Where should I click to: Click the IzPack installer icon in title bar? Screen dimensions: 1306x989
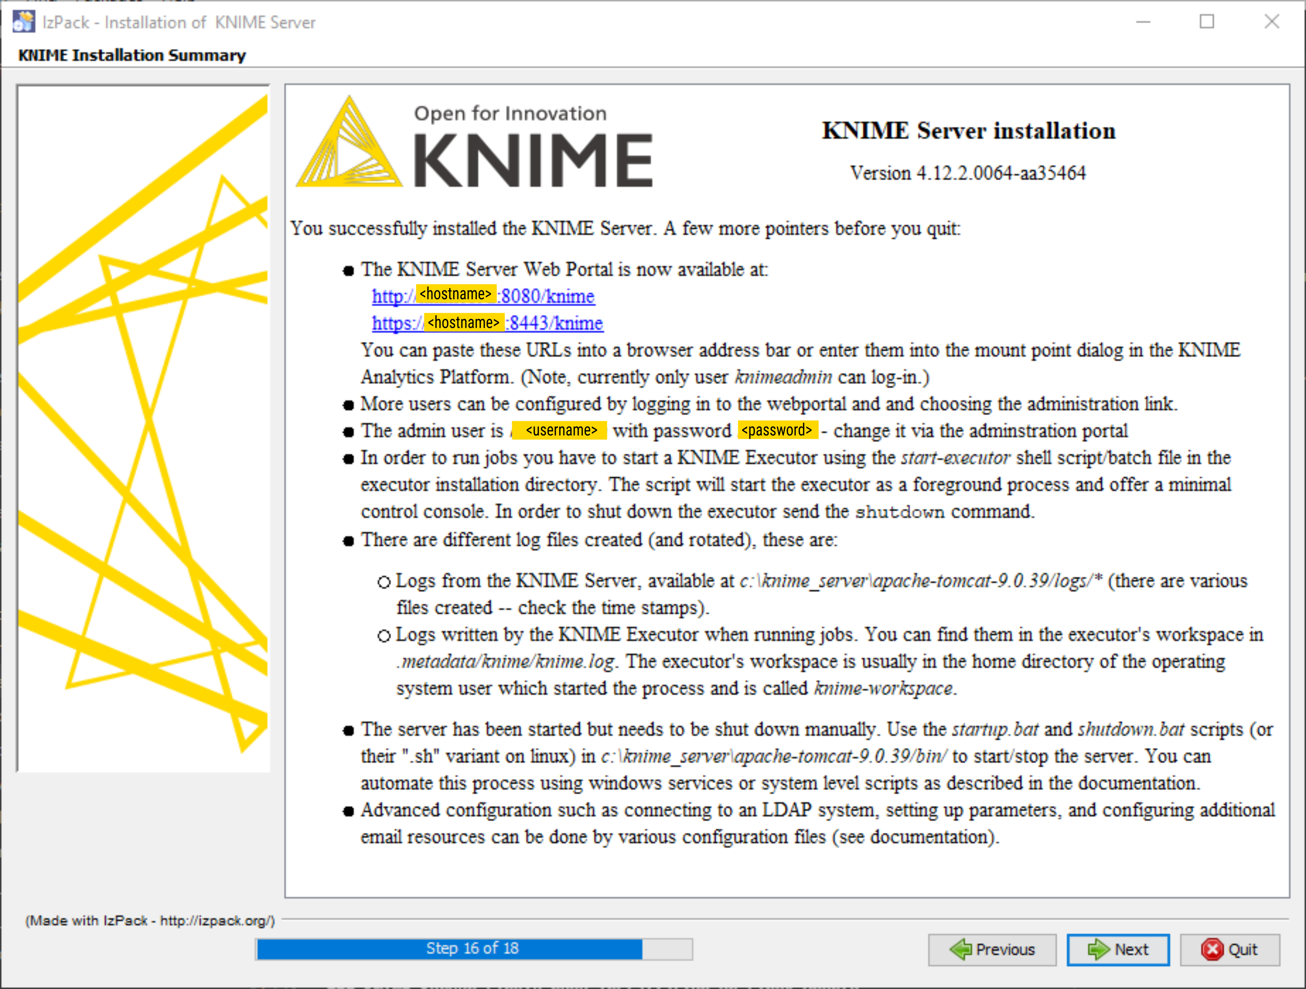pyautogui.click(x=24, y=22)
